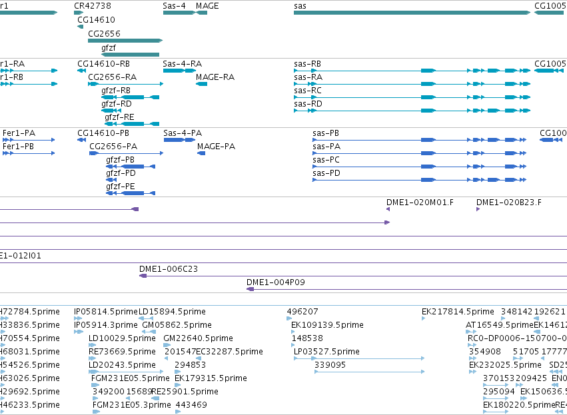Viewport: 567px width, 415px height.
Task: Select EST FGM231E05.3prime
Action: pos(132,405)
